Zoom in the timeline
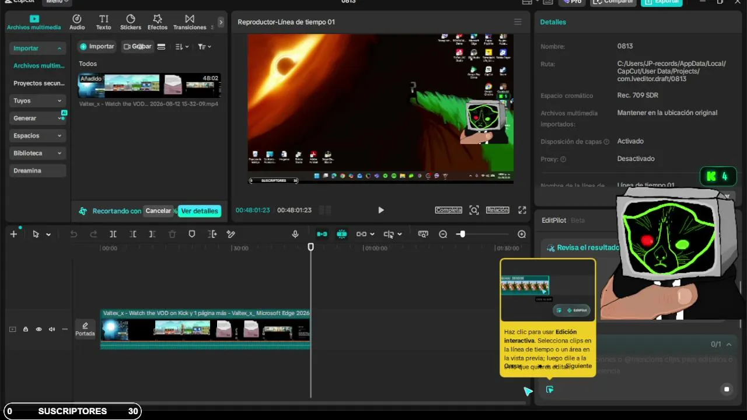Screen dimensions: 747x420 522,234
